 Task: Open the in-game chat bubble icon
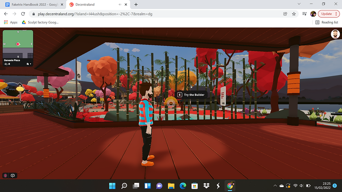(x=13, y=176)
